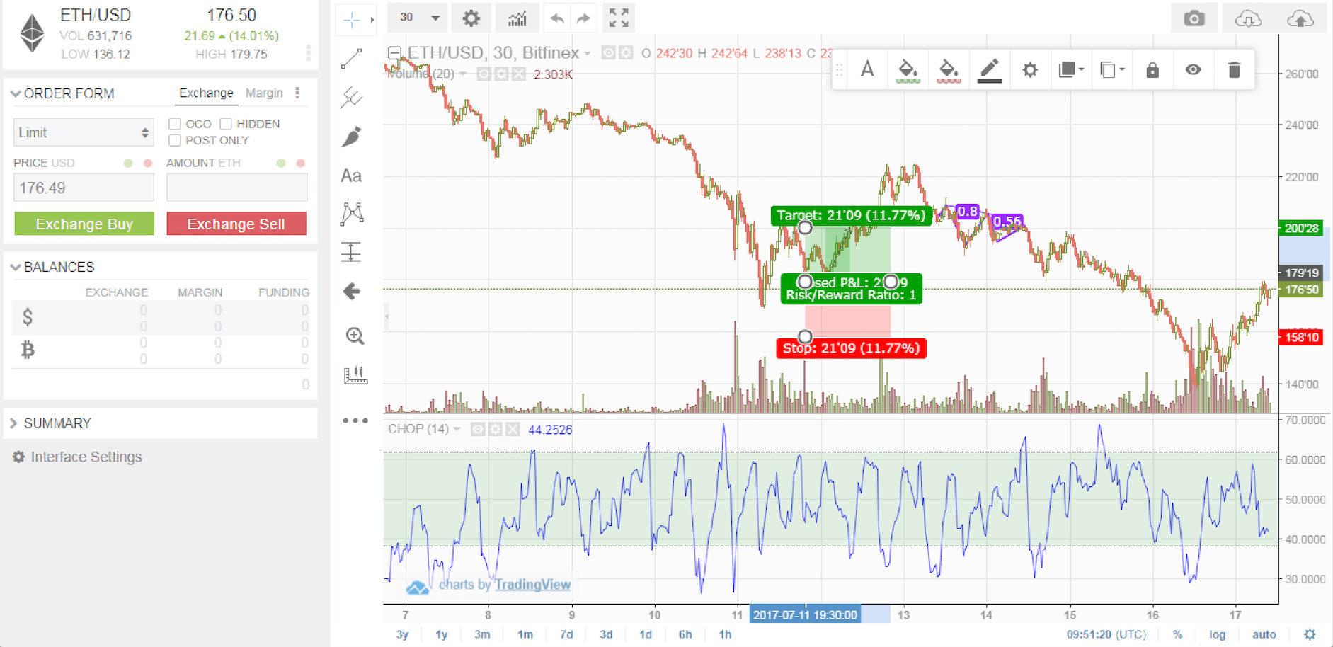Select the 1m time range
Screen dimensions: 1333x647
pos(525,634)
